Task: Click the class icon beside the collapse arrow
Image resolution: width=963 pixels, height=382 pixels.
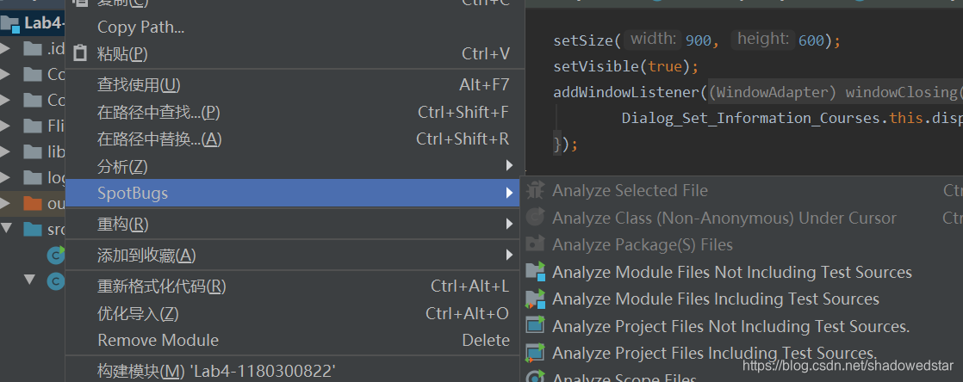Action: 57,280
